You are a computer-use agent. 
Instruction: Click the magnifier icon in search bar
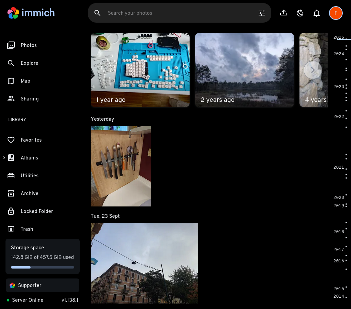click(98, 13)
